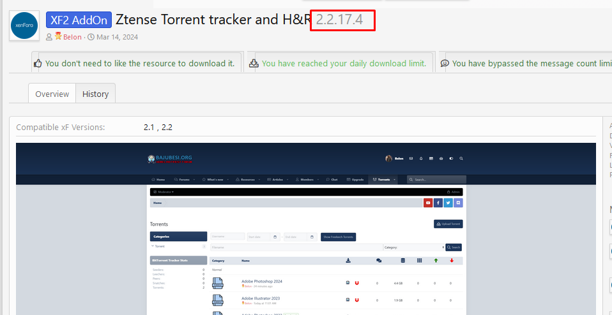Click the magnet icon for Adobe Illustrator 2023
Image resolution: width=612 pixels, height=315 pixels.
point(356,300)
